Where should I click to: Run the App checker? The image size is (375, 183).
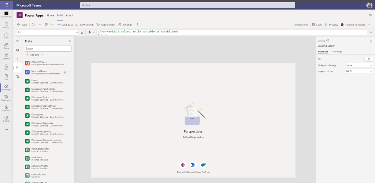(106, 25)
